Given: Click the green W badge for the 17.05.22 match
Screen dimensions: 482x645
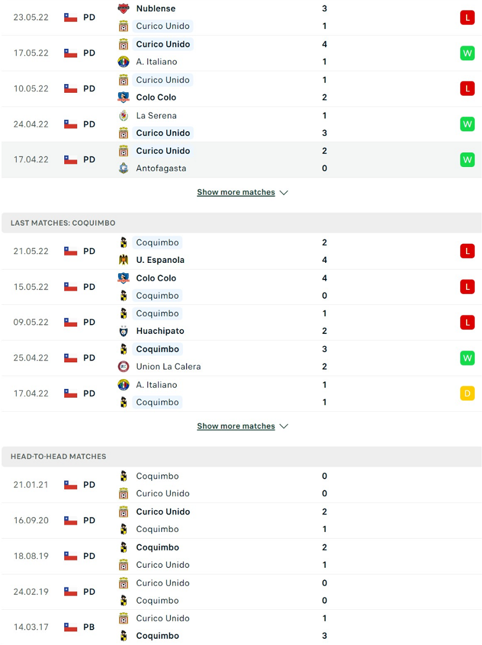Looking at the screenshot, I should pyautogui.click(x=467, y=53).
